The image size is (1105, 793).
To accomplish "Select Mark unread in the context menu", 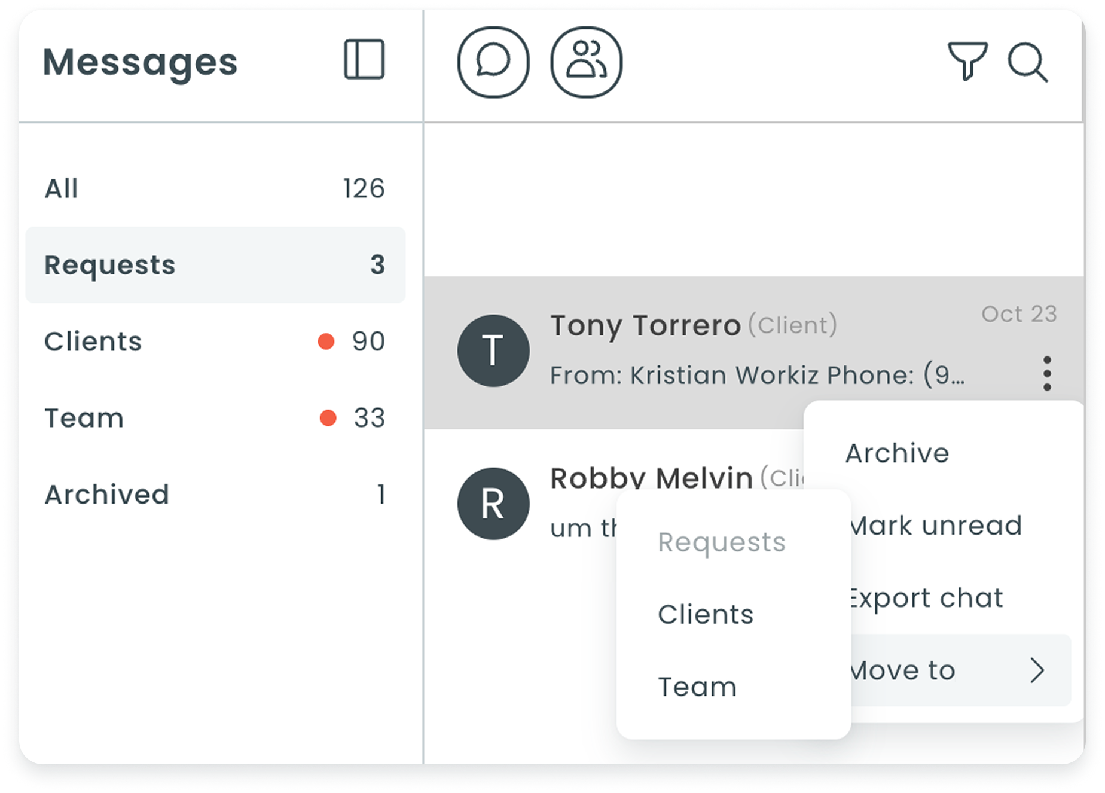I will (936, 525).
